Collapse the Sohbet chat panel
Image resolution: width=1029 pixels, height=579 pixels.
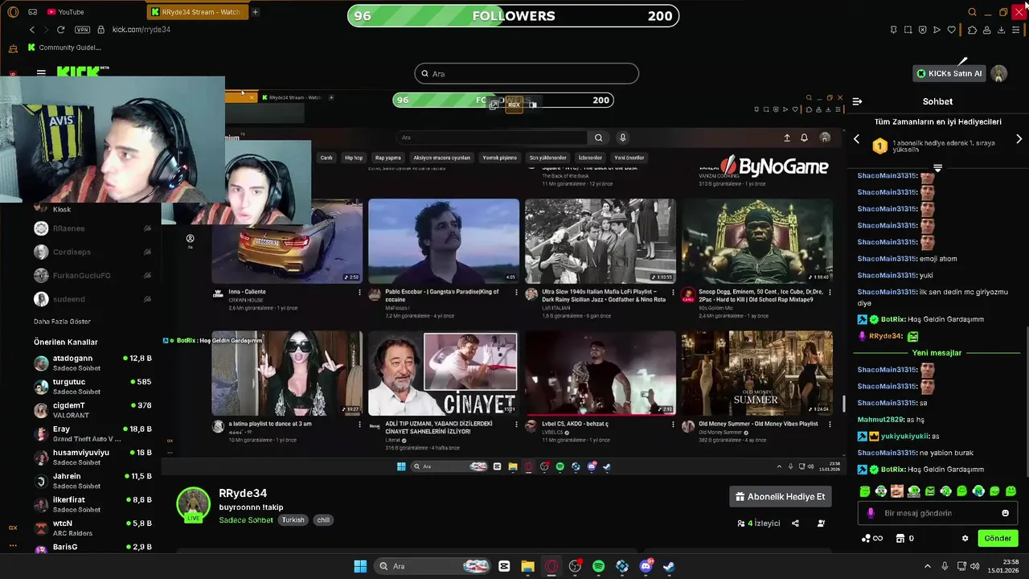click(x=857, y=101)
